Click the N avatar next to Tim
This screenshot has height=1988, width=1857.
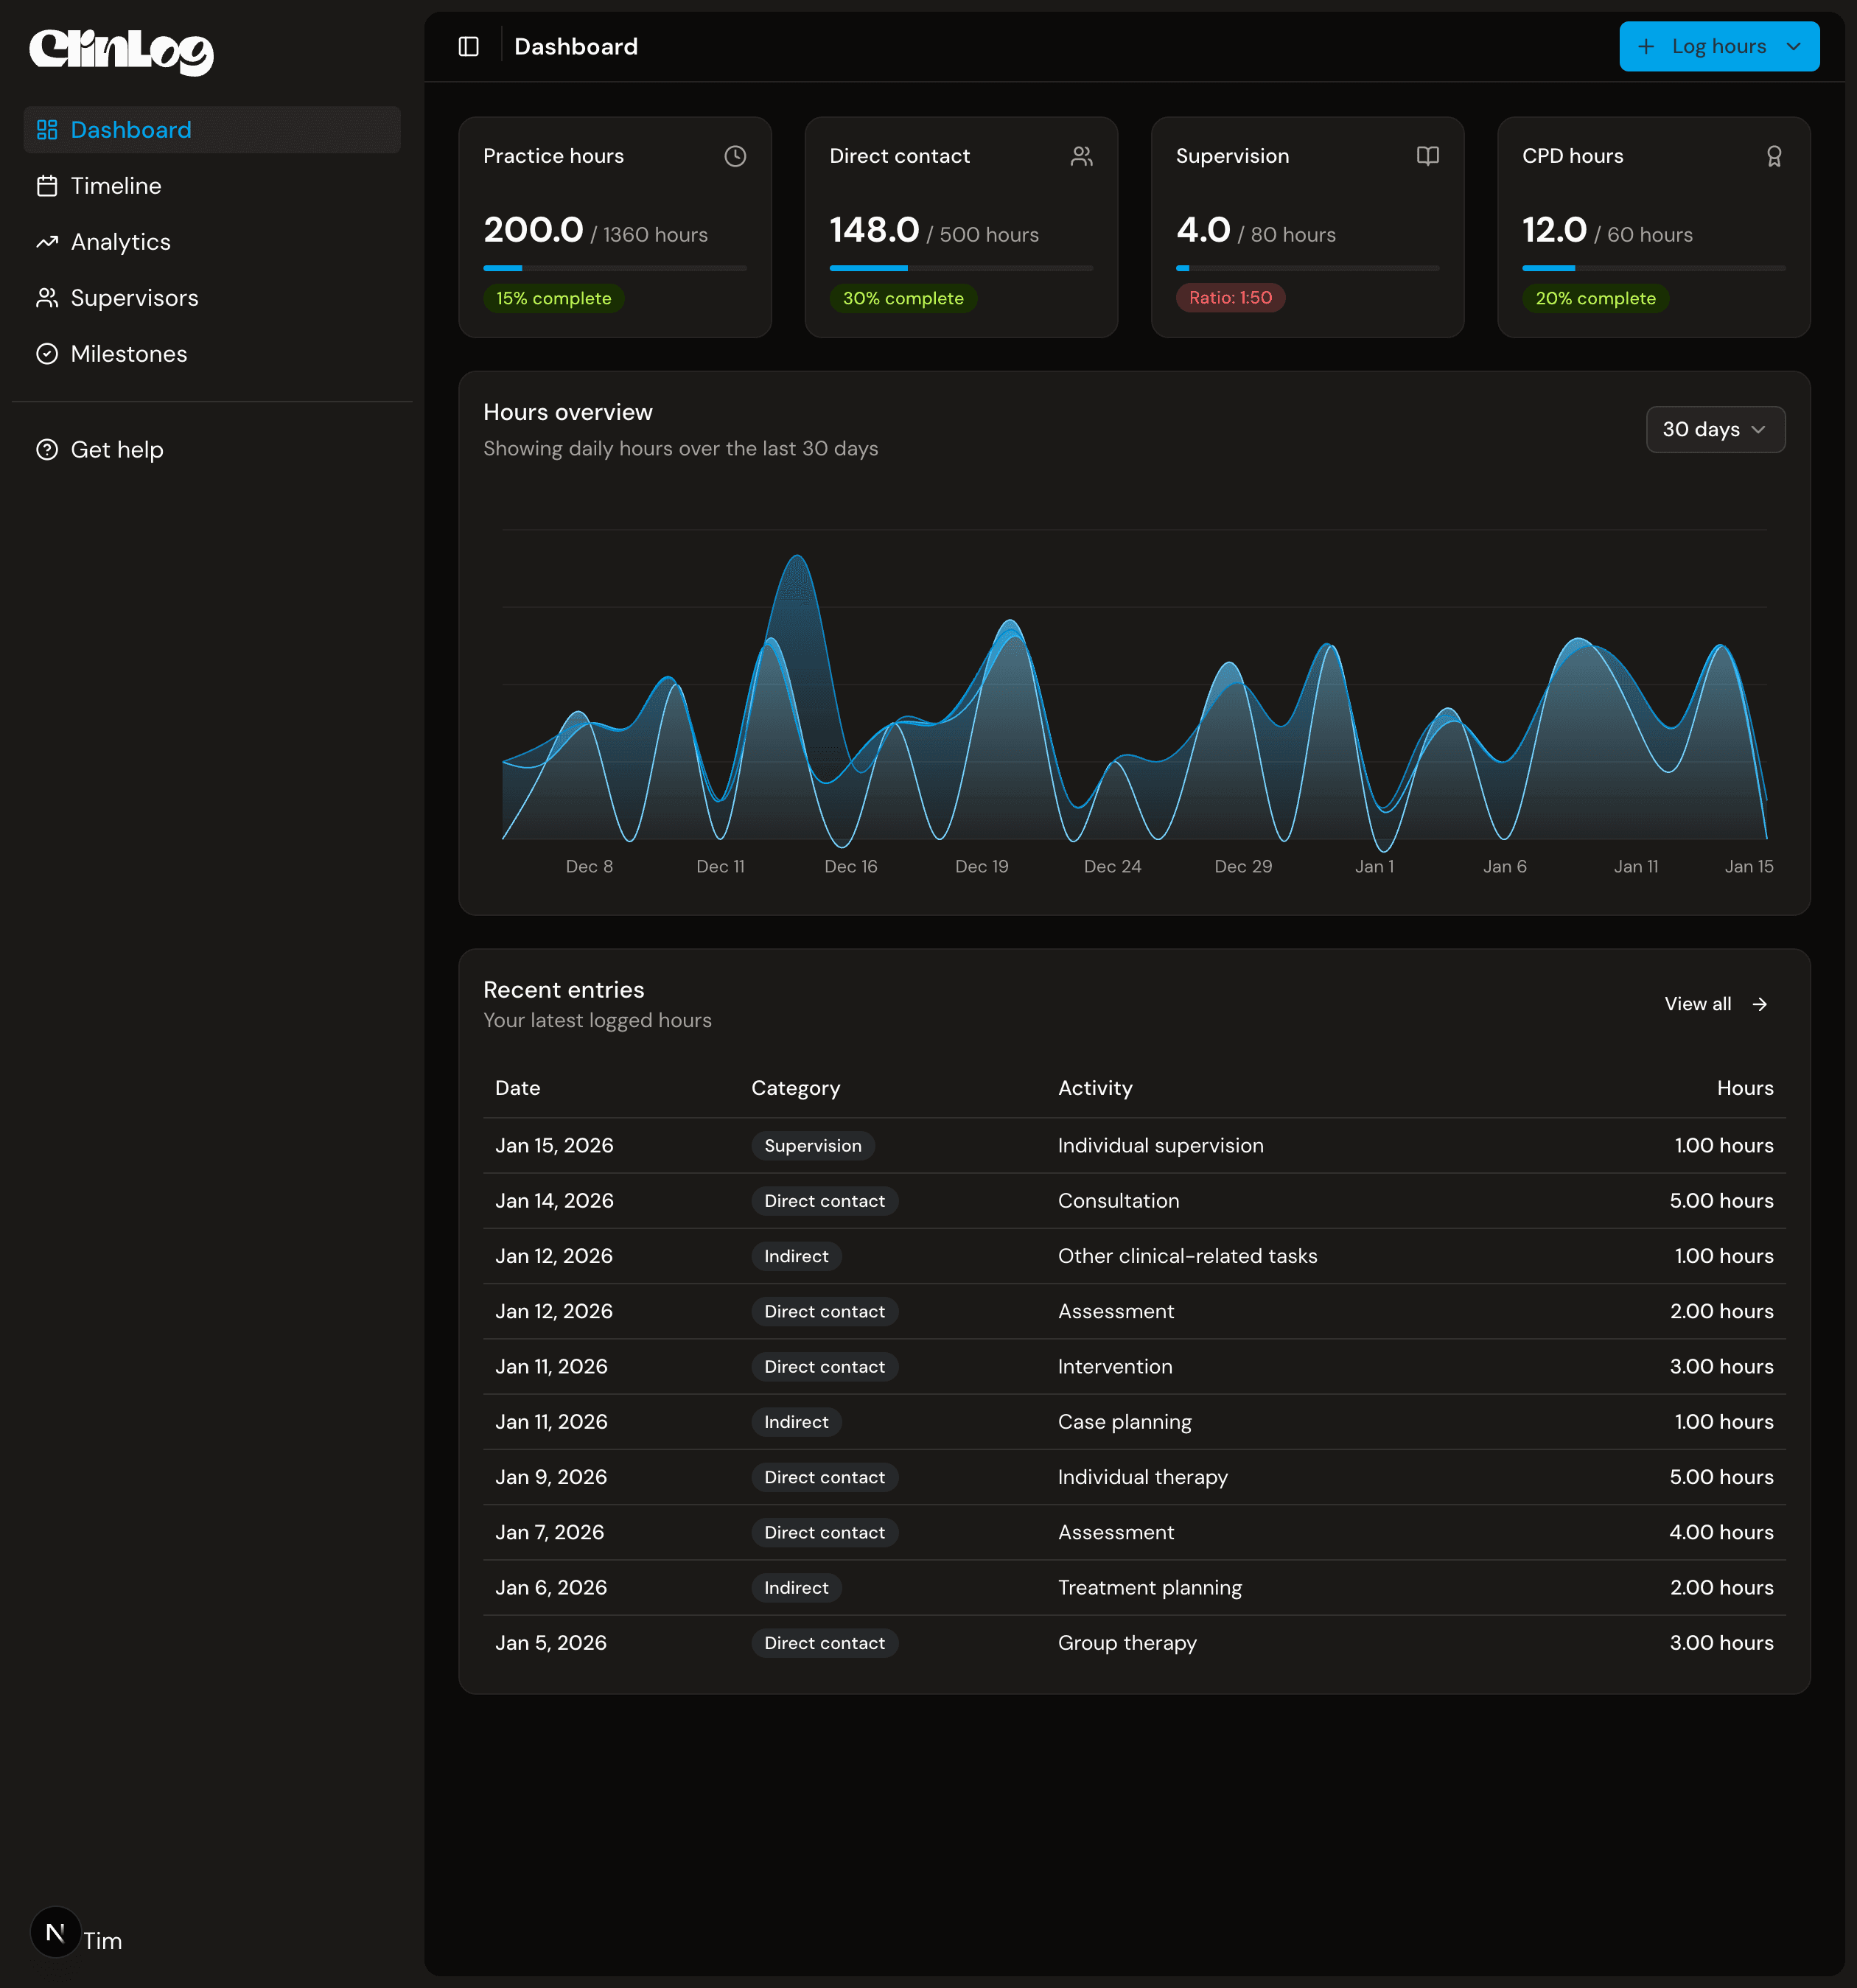(55, 1932)
